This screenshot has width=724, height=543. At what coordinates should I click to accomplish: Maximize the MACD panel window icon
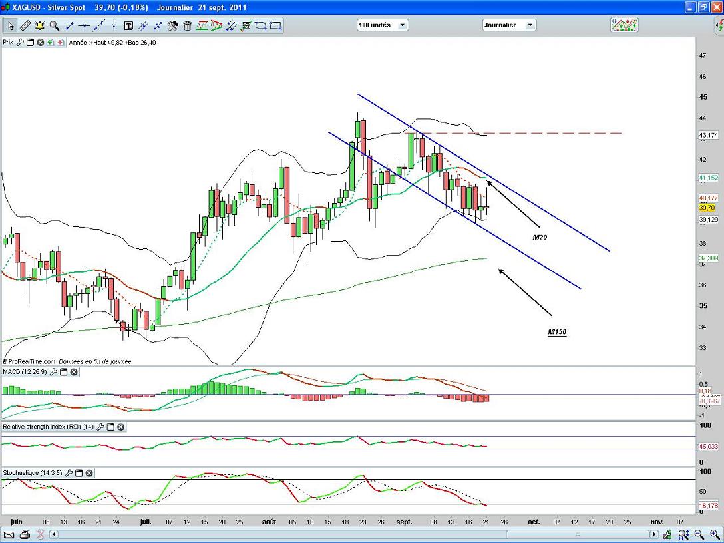point(63,372)
